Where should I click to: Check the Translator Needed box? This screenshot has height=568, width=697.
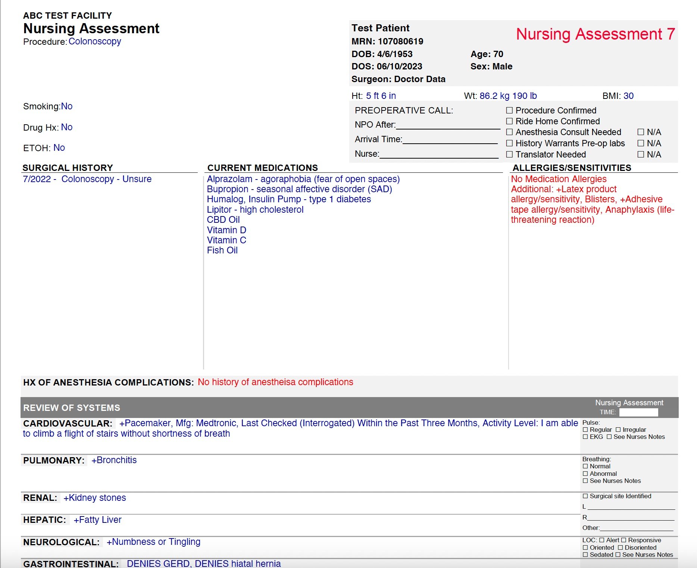509,155
